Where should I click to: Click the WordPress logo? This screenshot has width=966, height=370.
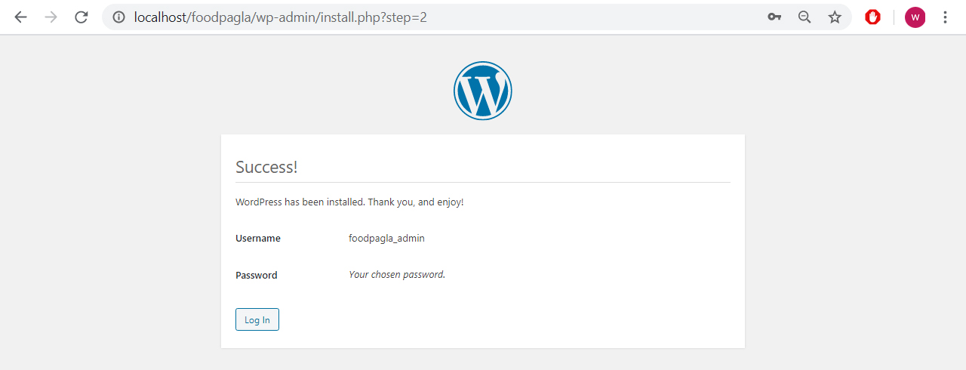[x=483, y=91]
